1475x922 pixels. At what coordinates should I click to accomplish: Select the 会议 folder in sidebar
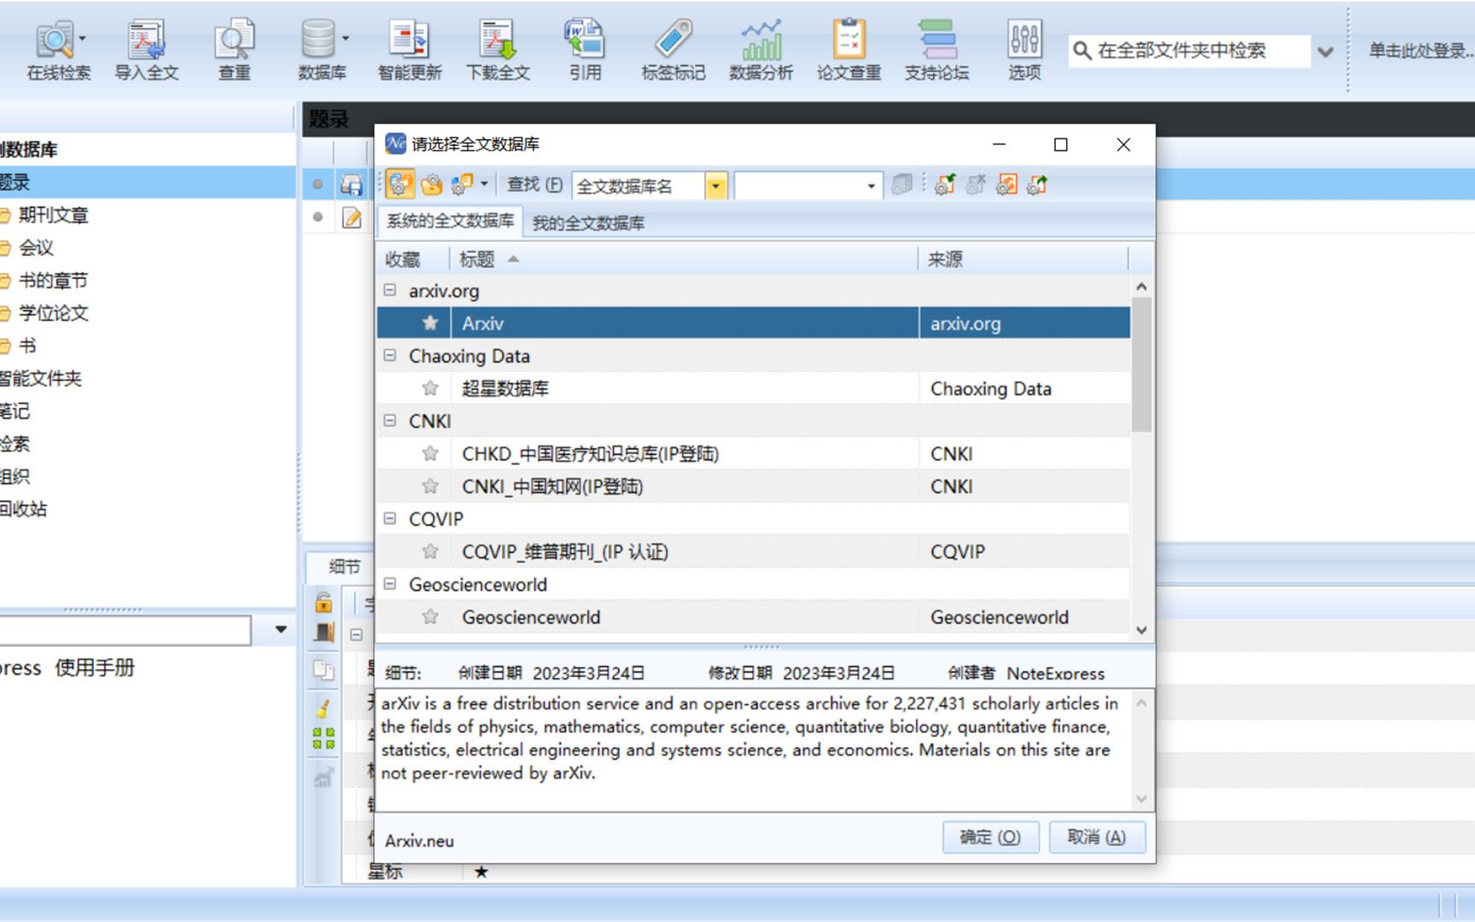36,248
